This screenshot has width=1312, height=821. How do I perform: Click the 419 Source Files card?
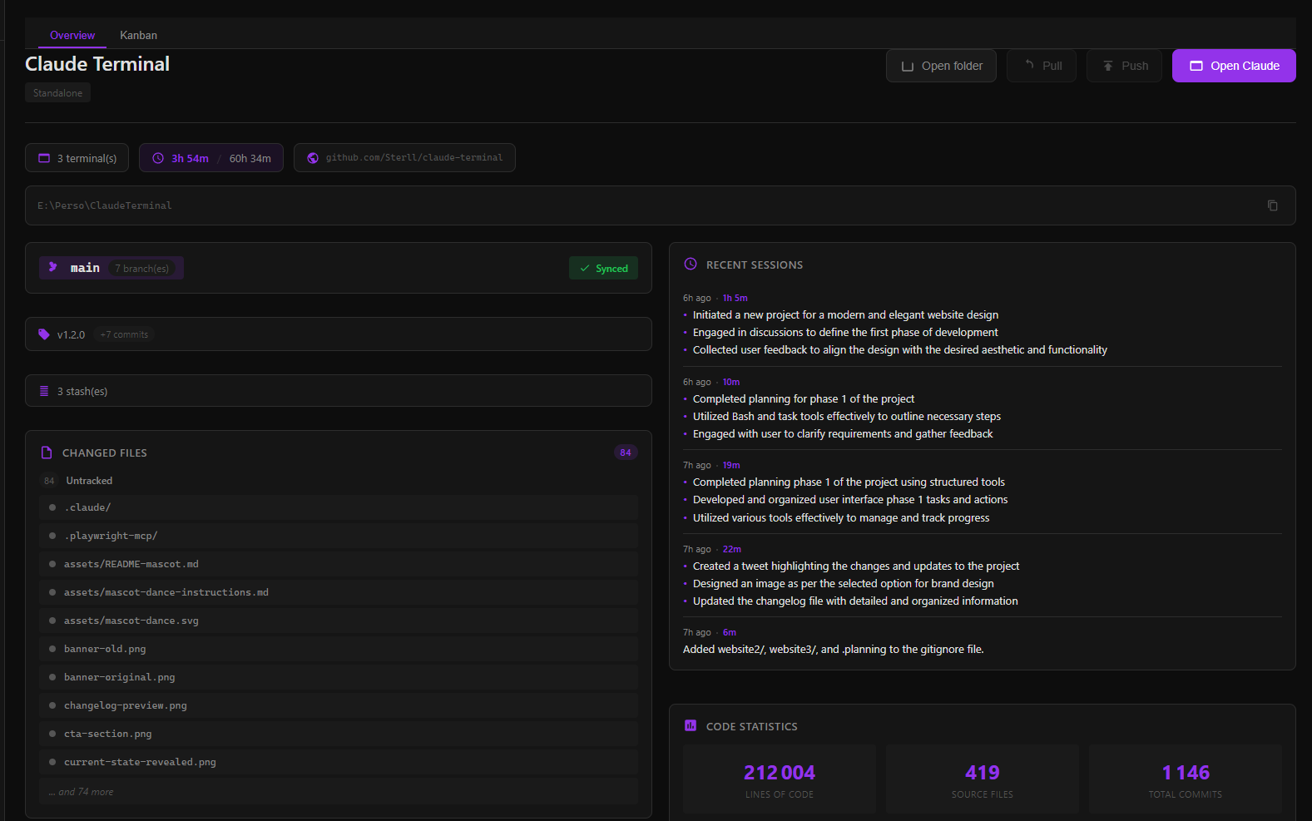[983, 779]
